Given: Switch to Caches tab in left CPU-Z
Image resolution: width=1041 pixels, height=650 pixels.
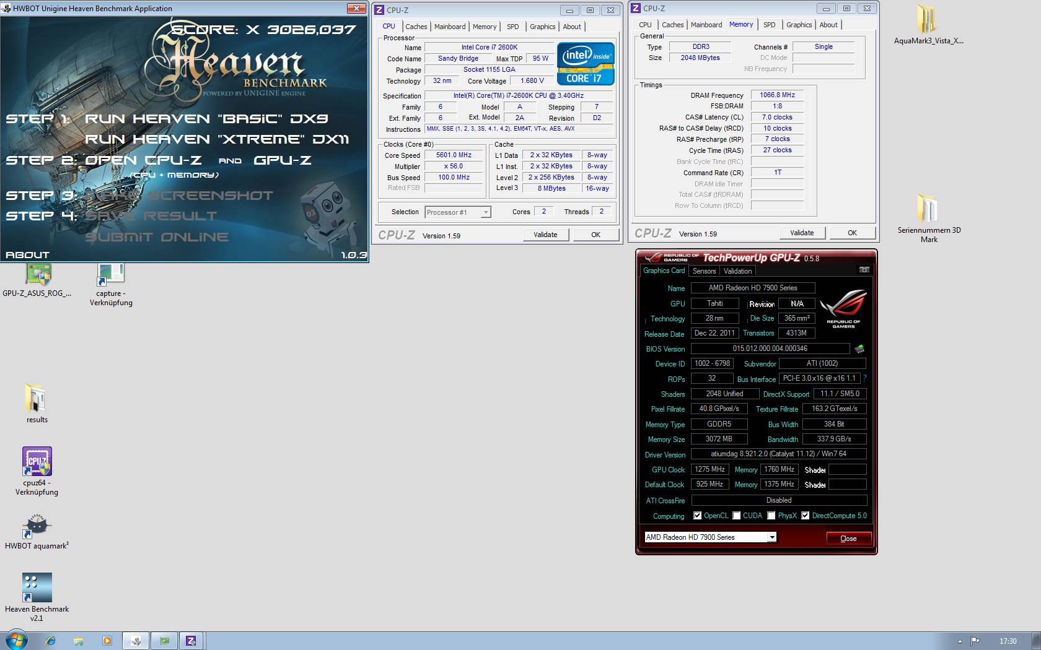Looking at the screenshot, I should point(416,27).
